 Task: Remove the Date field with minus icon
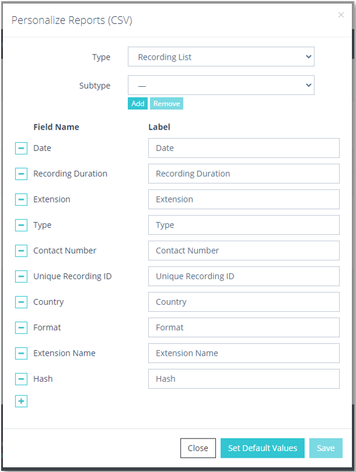(21, 148)
